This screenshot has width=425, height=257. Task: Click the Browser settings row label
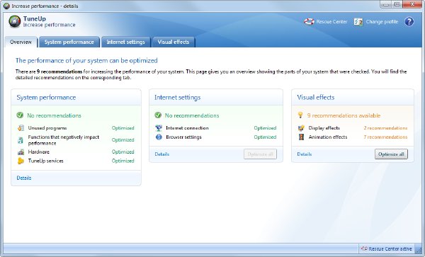(x=183, y=137)
